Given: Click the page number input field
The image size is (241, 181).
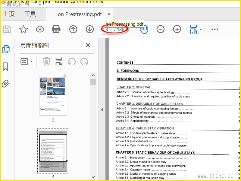Looking at the screenshot, I should coord(107,30).
